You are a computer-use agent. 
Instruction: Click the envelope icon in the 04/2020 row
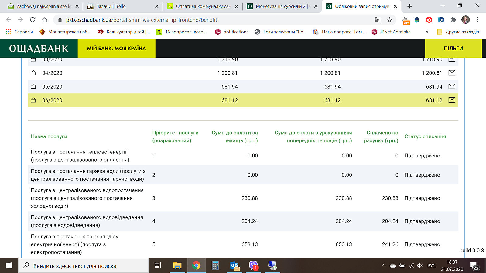coord(452,73)
